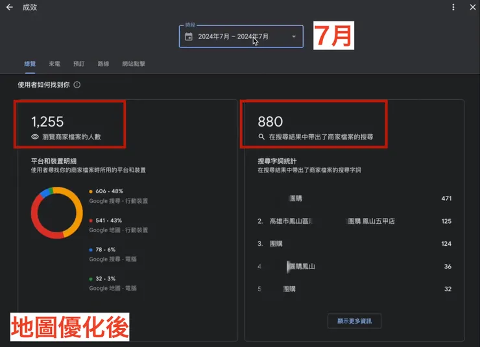
Task: Select search term 4 團購鳳山 with 36
Action: (355, 267)
